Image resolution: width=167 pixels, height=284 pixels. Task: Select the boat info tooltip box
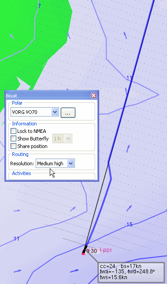[x=131, y=272]
